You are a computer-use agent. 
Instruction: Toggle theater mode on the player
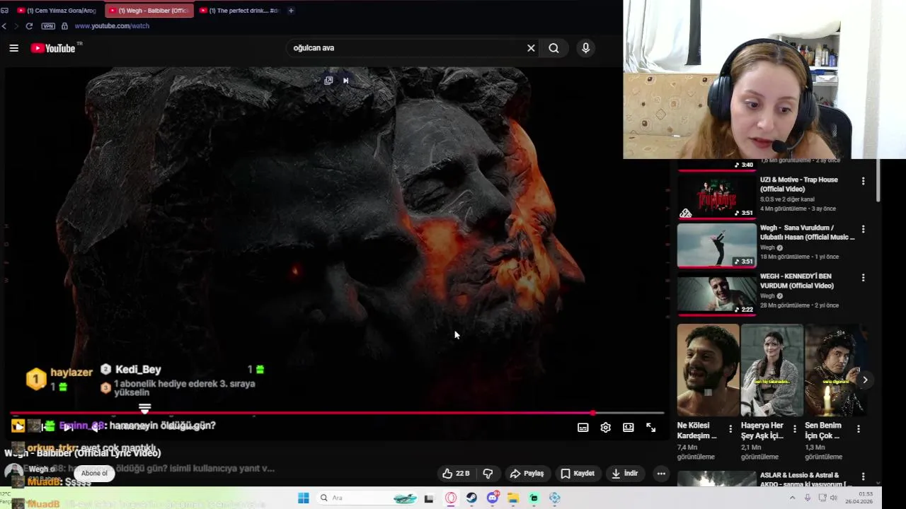(628, 428)
